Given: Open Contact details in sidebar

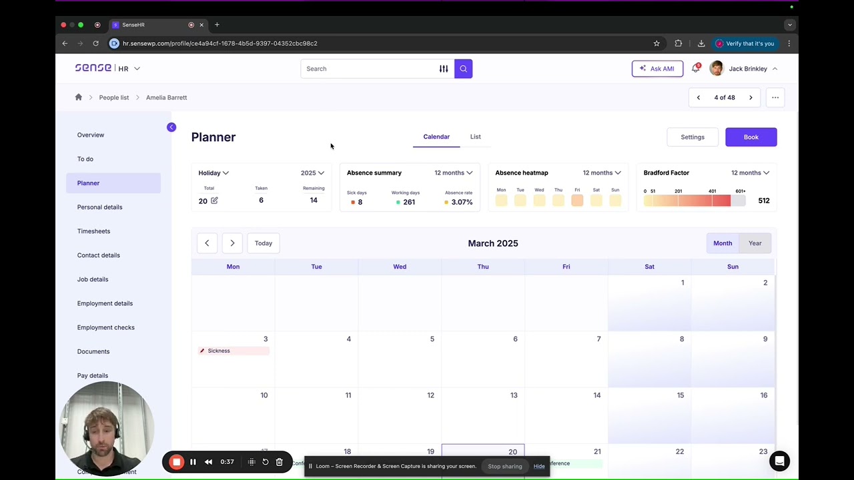Looking at the screenshot, I should [99, 255].
